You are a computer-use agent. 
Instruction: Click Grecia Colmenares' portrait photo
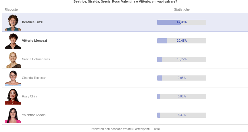(13, 60)
